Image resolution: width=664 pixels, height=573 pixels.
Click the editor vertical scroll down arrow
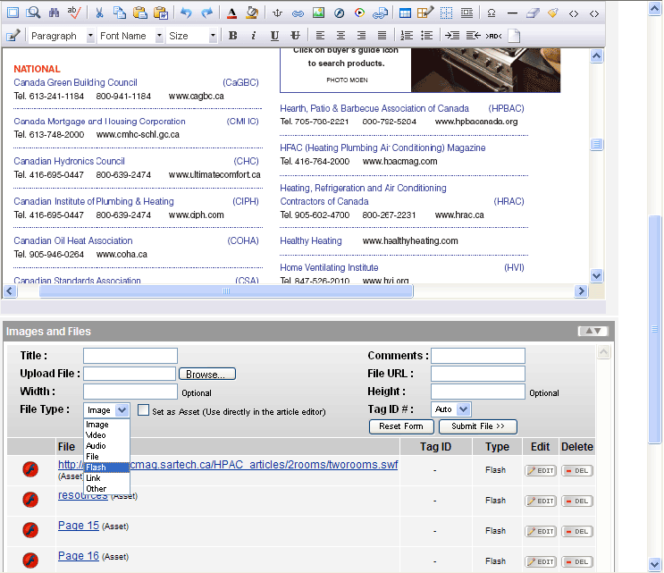click(597, 276)
